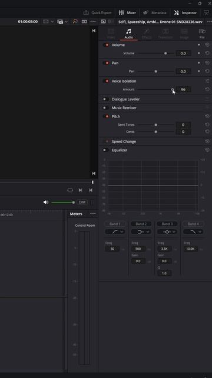Click the Cents slider handle
Screen dimensions: 212x378
155,132
